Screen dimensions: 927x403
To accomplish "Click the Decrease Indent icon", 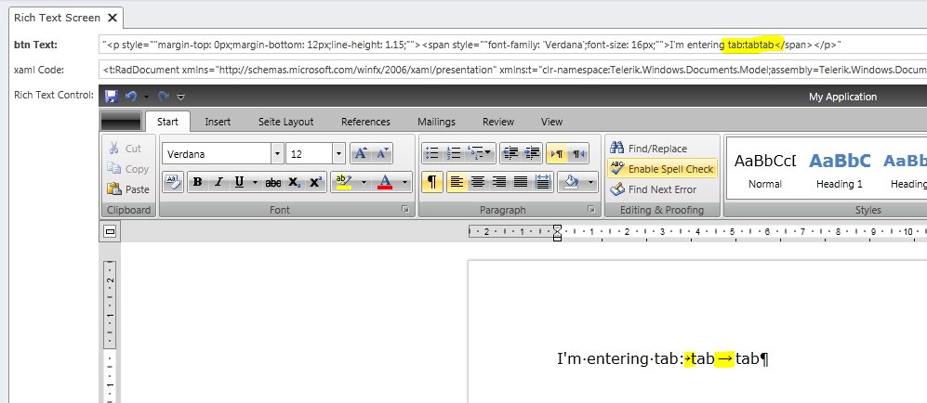I will (510, 154).
